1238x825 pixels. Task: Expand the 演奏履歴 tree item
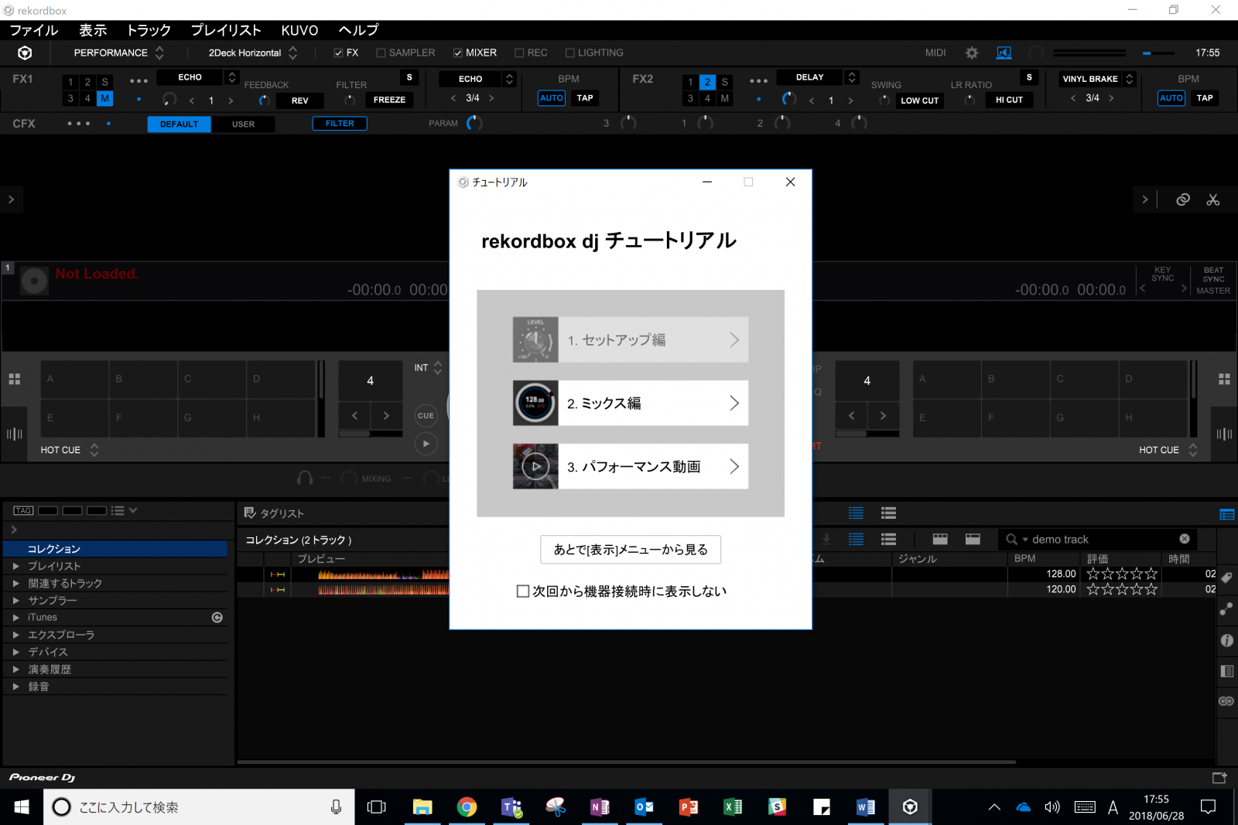click(x=15, y=669)
